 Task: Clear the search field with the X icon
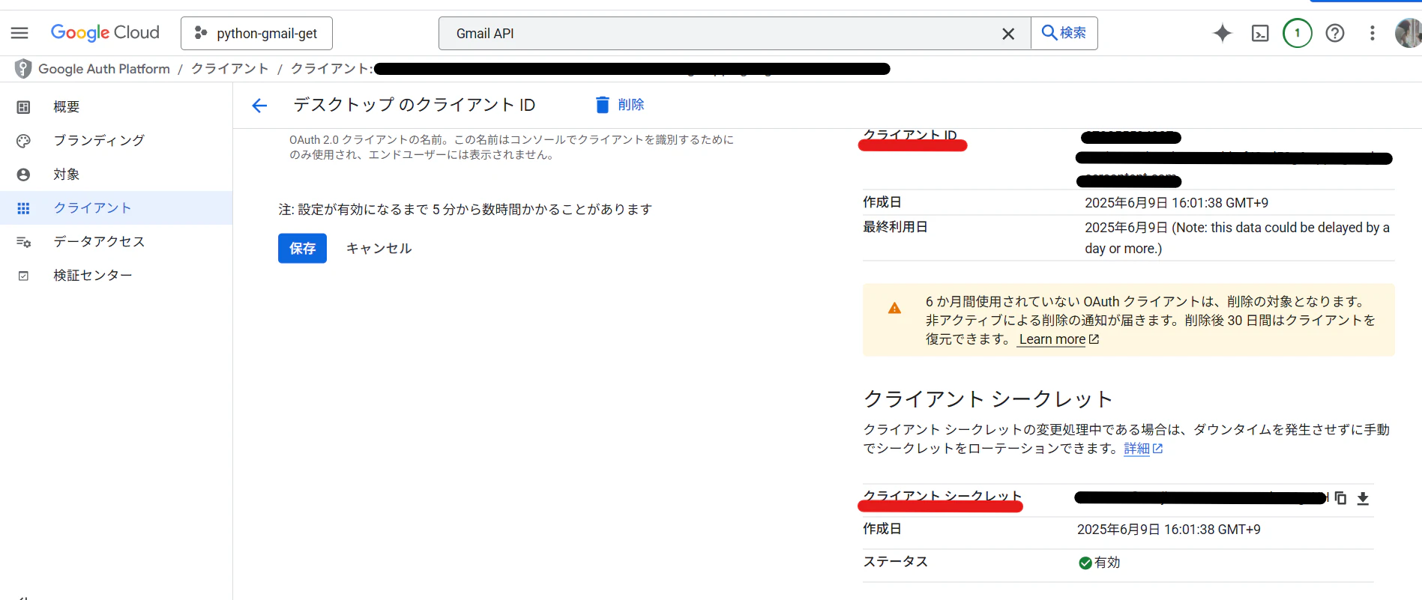(1008, 34)
